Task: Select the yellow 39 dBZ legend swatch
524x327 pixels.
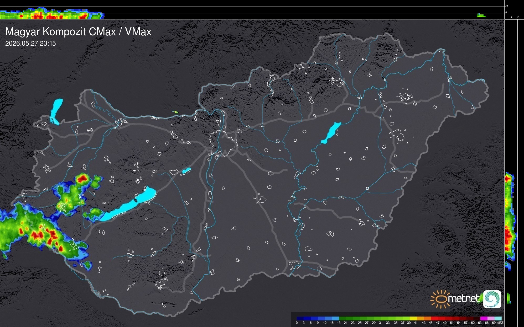Action: 413,318
